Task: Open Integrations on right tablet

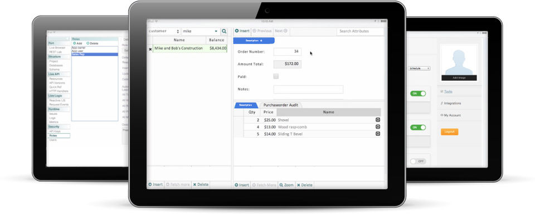Action: (x=453, y=103)
